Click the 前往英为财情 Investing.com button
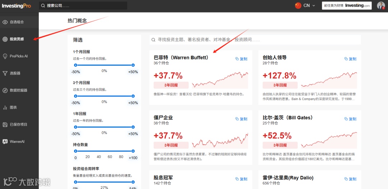 pyautogui.click(x=347, y=5)
